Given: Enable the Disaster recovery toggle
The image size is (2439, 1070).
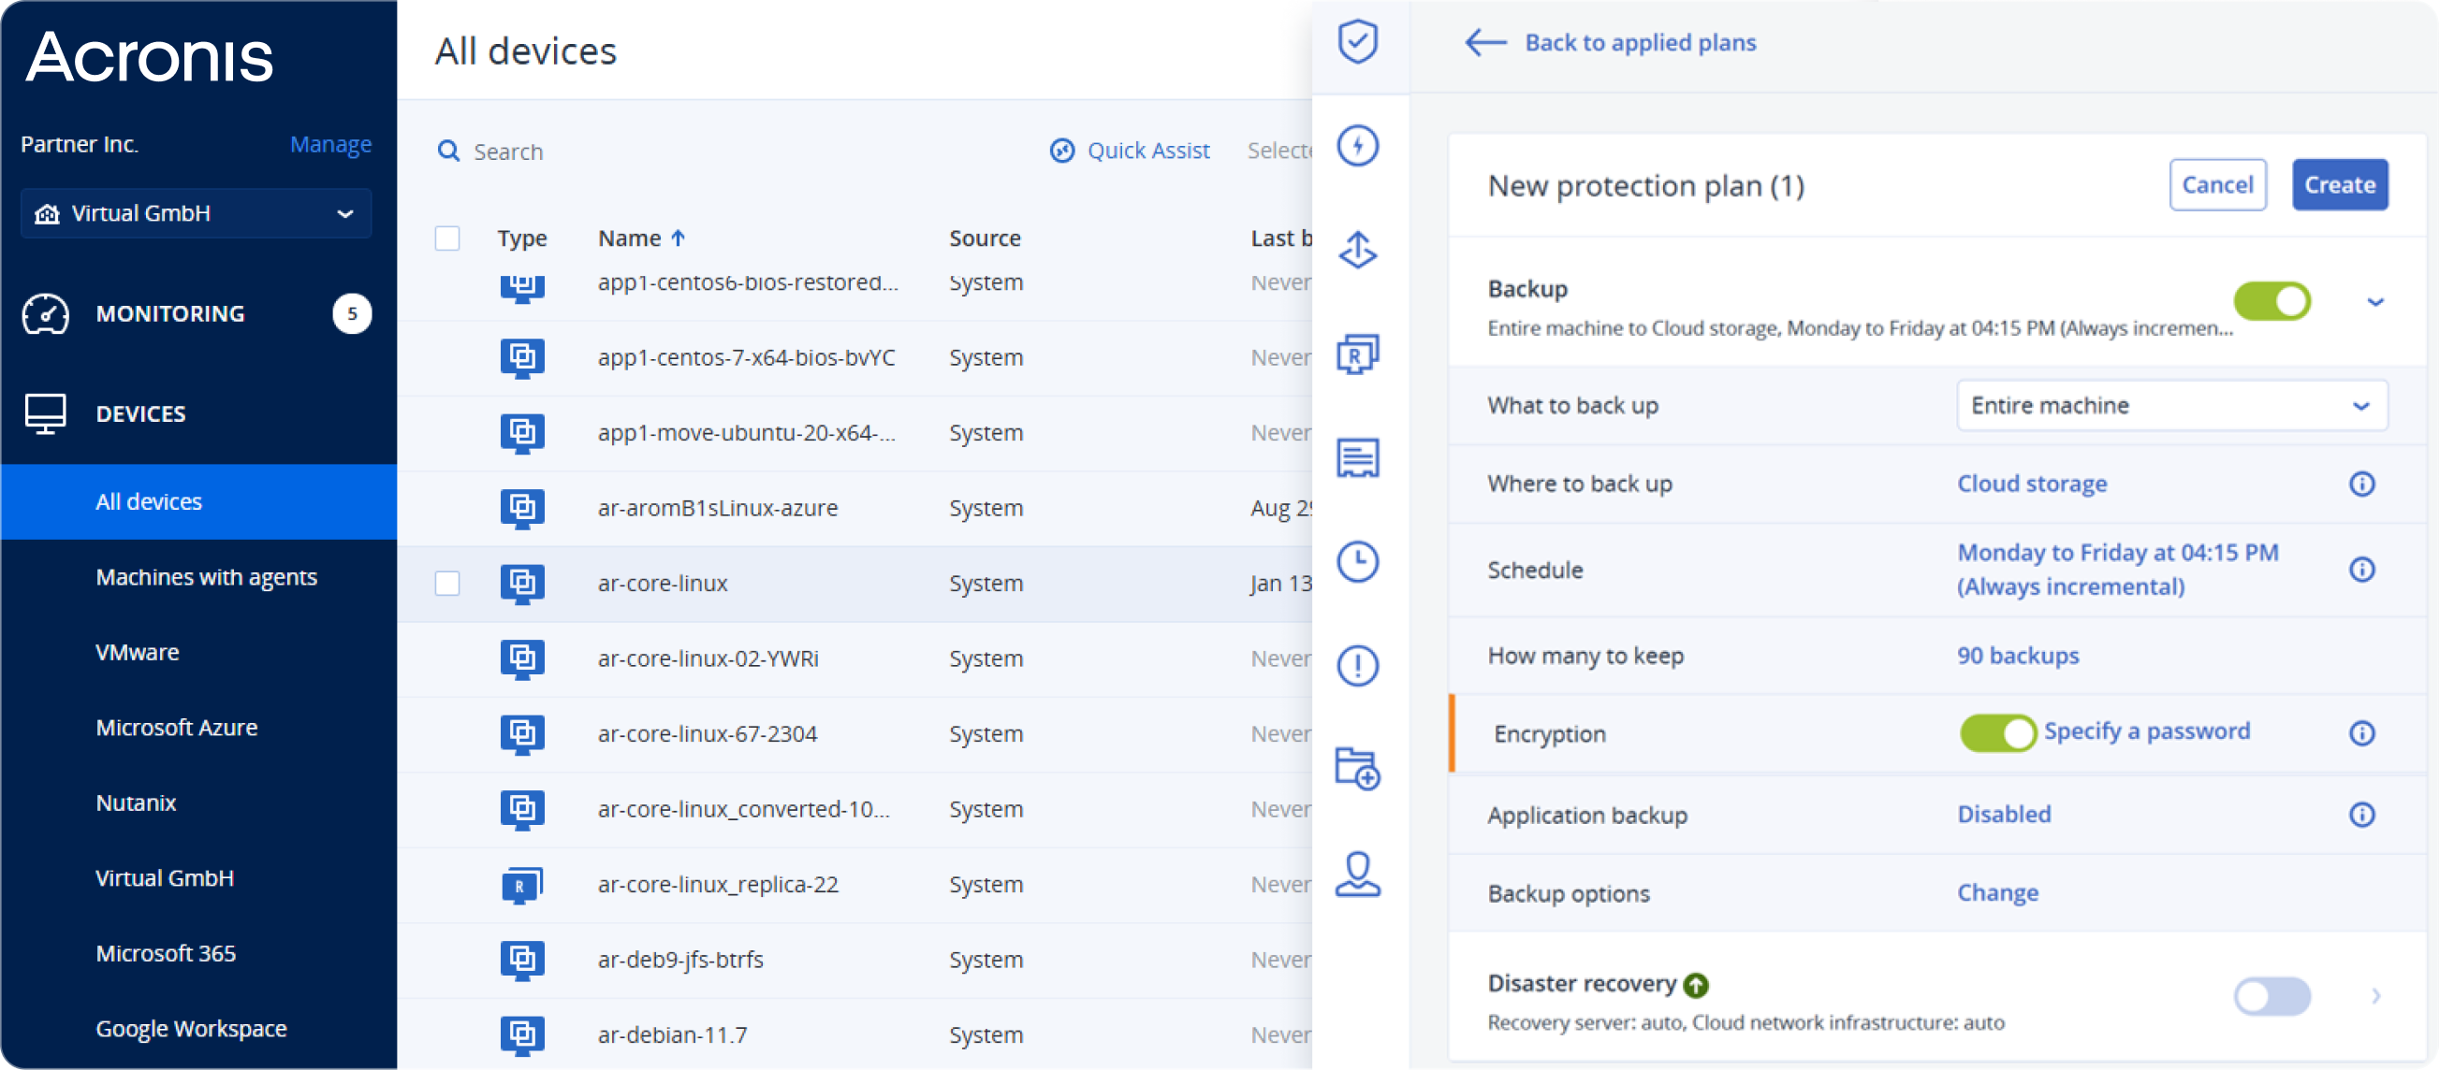Looking at the screenshot, I should point(2272,996).
